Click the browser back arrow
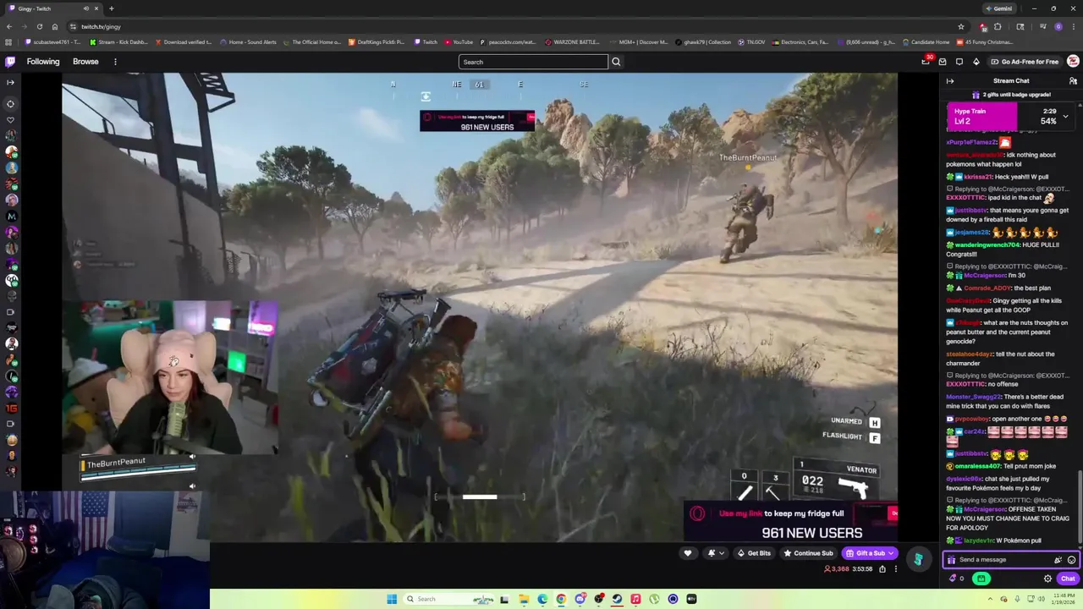The image size is (1083, 609). tap(9, 26)
